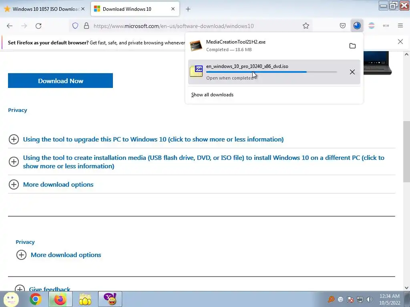Reload the page with the refresh icon

[38, 26]
